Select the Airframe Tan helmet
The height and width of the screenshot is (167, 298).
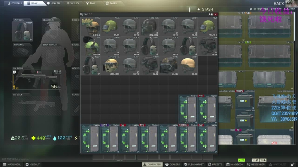(x=110, y=66)
